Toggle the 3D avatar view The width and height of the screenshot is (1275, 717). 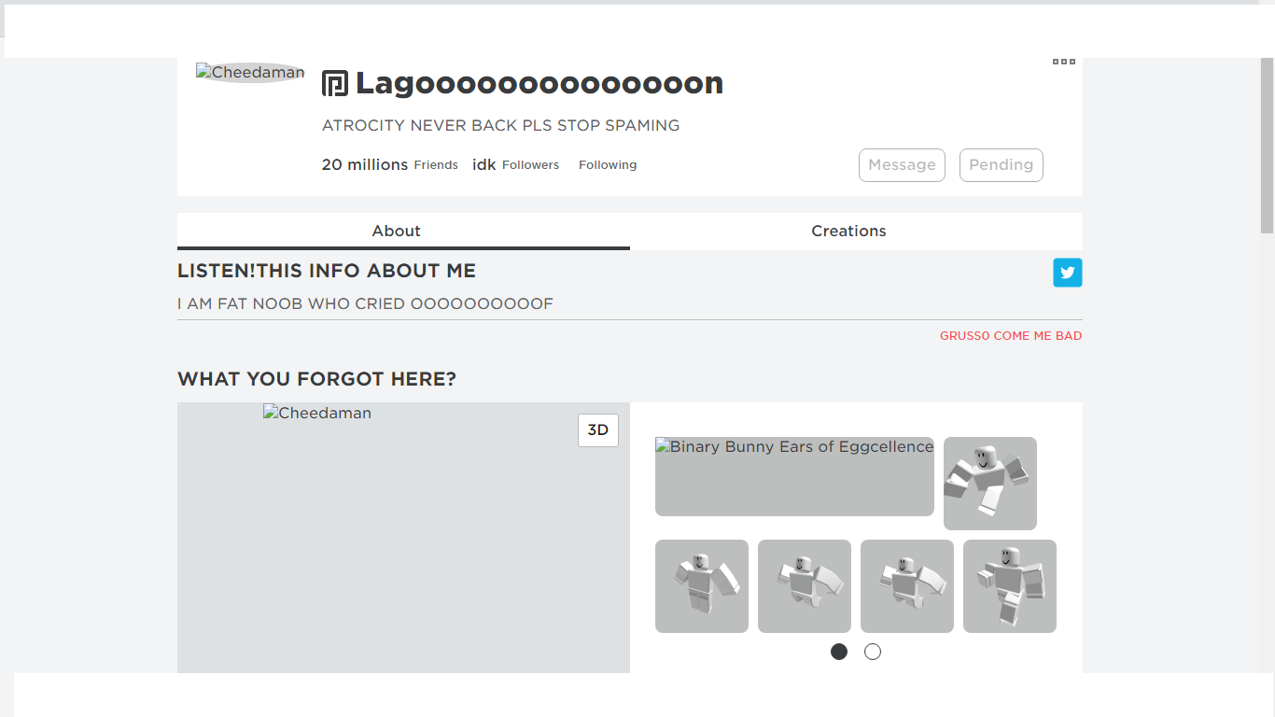(598, 430)
